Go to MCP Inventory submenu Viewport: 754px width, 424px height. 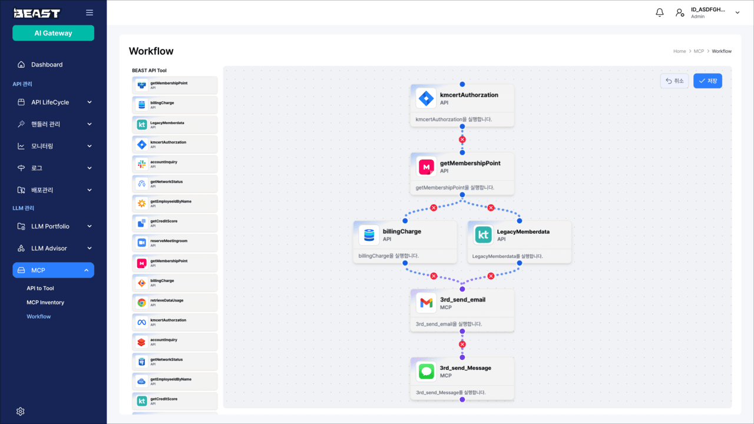(45, 302)
